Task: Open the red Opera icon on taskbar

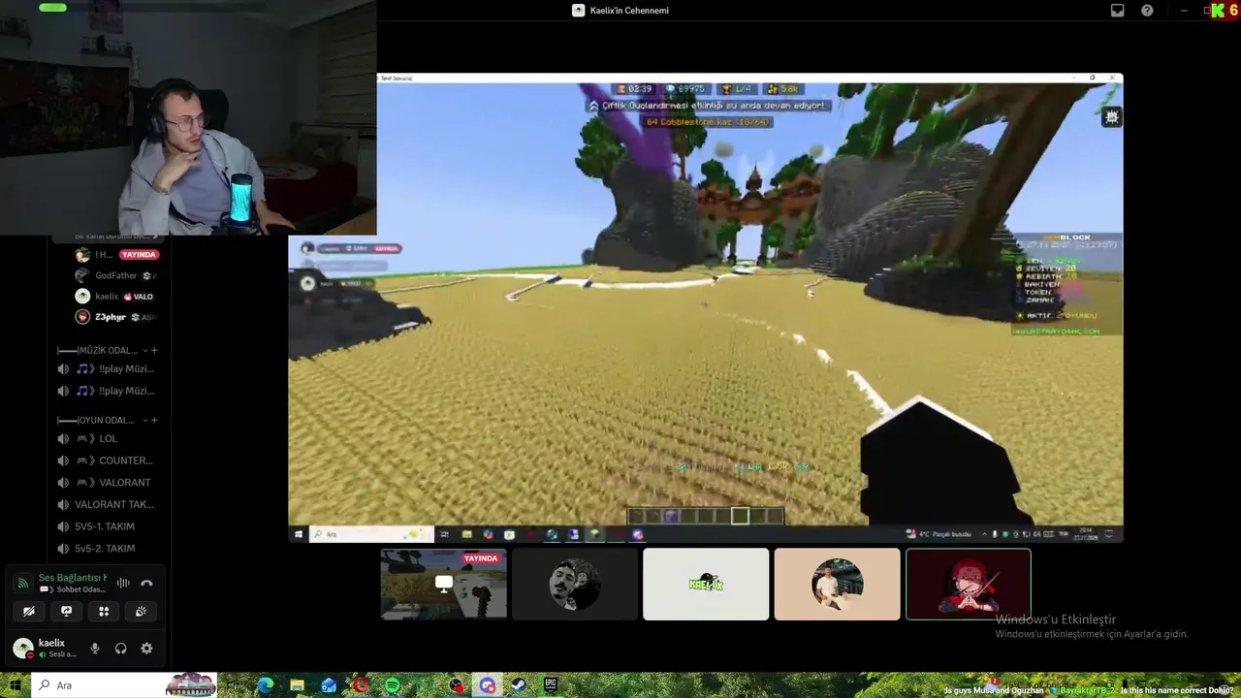Action: [x=361, y=685]
